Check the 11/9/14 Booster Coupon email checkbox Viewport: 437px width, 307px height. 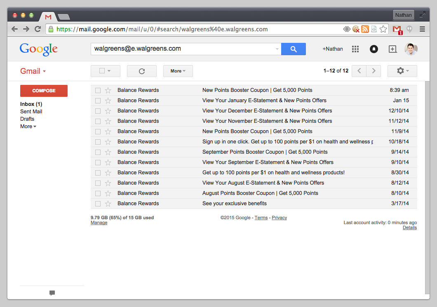tap(98, 131)
